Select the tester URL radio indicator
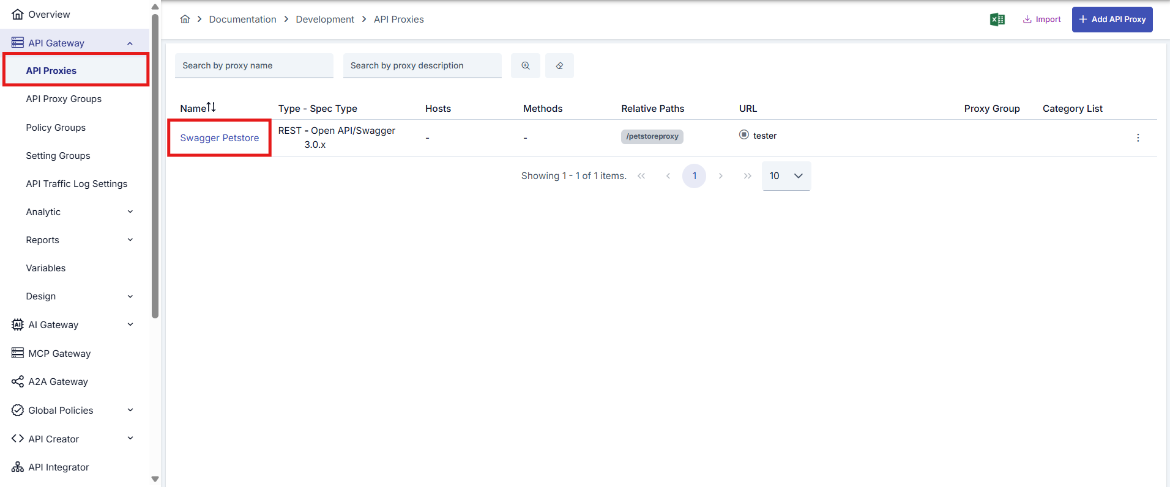Image resolution: width=1170 pixels, height=487 pixels. 743,134
